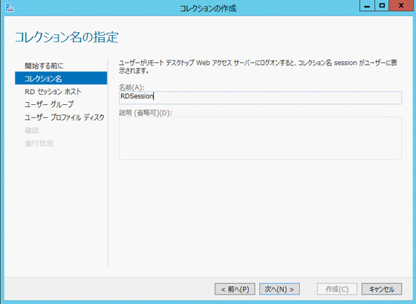The image size is (416, 304).
Task: Click the 説明 (省略可)(D): label
Action: [x=145, y=113]
